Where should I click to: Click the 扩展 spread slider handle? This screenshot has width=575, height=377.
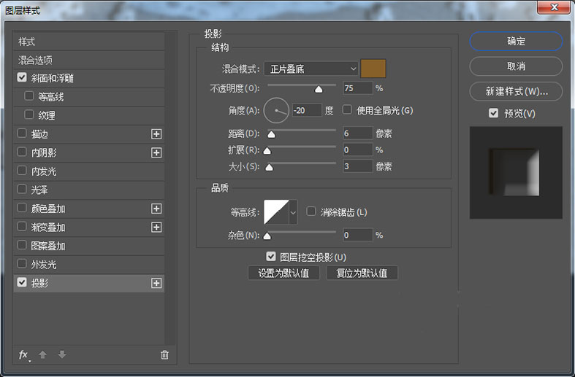click(x=267, y=151)
